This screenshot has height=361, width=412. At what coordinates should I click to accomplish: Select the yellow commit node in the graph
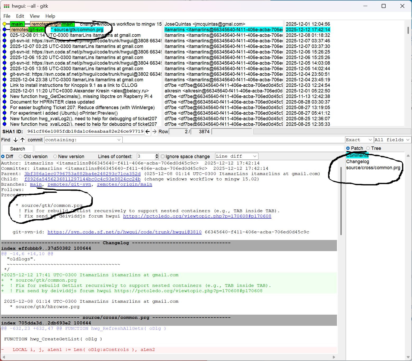pyautogui.click(x=4, y=24)
